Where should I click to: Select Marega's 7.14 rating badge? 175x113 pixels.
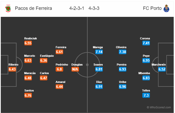[x=99, y=52]
